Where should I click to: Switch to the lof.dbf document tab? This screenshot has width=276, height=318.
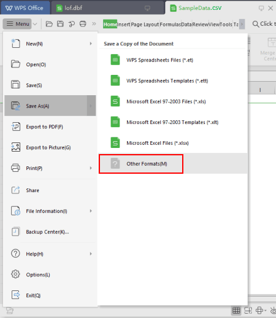pyautogui.click(x=108, y=8)
